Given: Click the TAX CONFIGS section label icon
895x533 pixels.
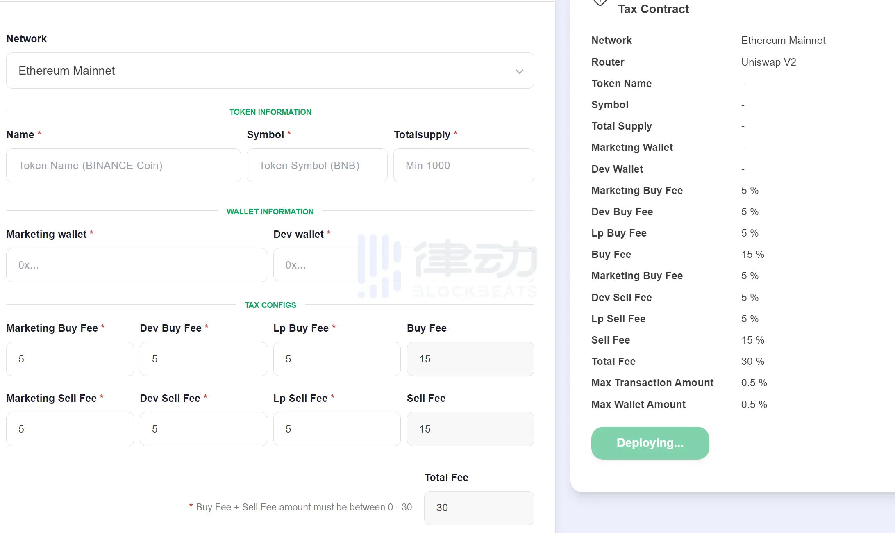Looking at the screenshot, I should pos(270,305).
